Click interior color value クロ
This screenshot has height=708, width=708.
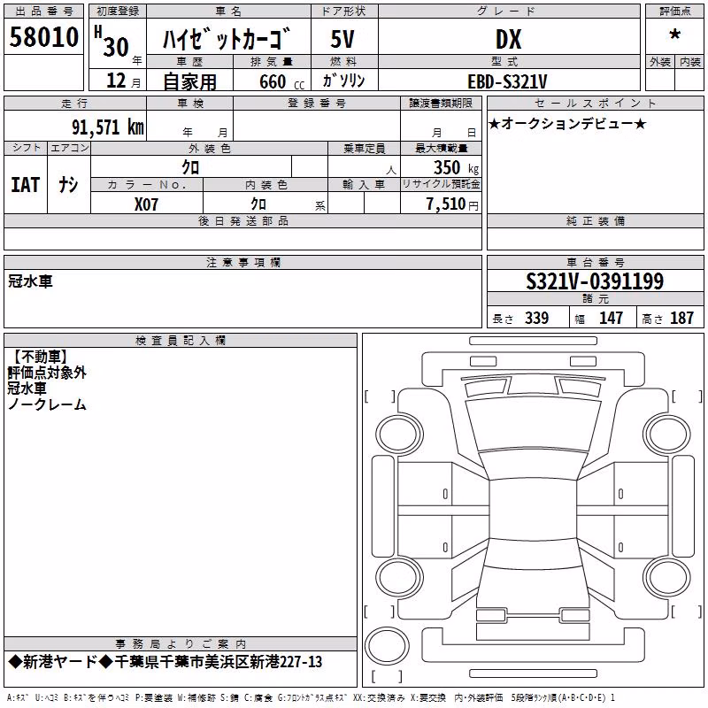click(258, 204)
